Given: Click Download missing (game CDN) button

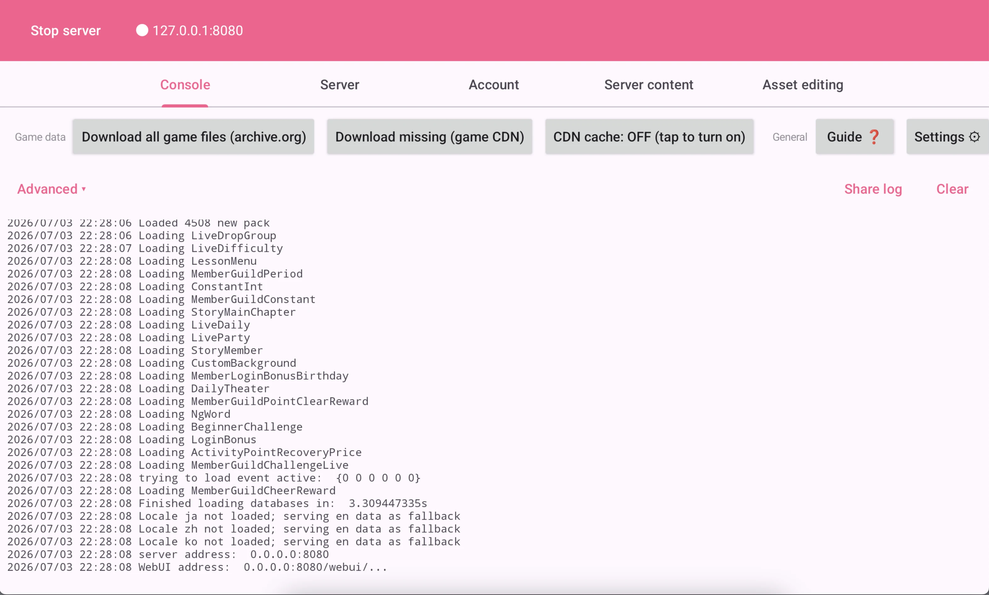Looking at the screenshot, I should tap(430, 137).
